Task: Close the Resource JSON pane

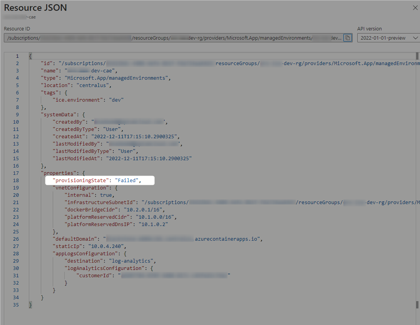Action: coord(415,7)
